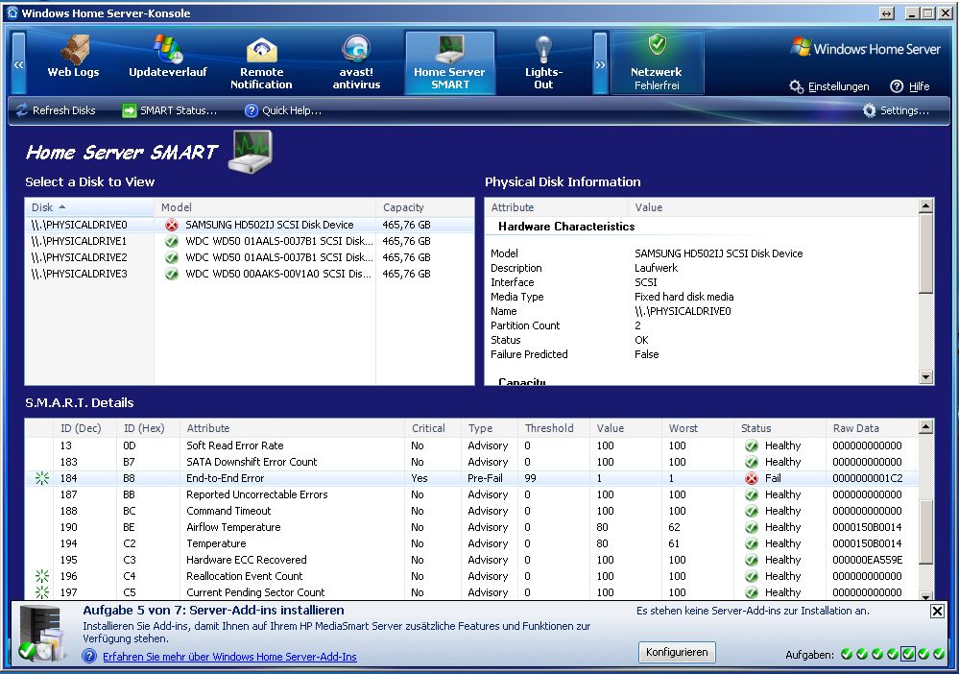This screenshot has height=674, width=959.
Task: Select Command Timeout row
Action: click(471, 511)
